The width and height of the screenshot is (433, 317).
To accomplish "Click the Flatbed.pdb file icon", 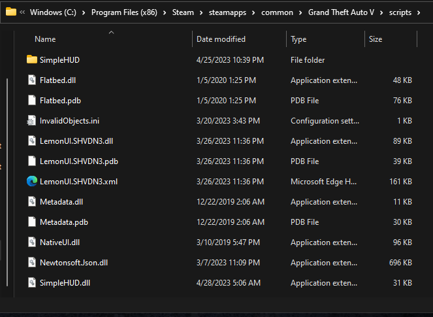I will pos(32,100).
